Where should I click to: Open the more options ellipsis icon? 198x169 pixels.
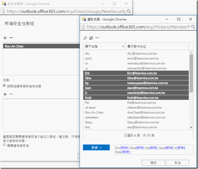[x=97, y=38]
